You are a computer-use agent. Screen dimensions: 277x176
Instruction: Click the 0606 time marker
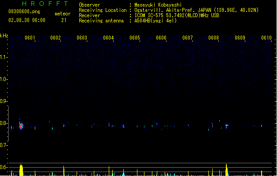tap(161, 38)
